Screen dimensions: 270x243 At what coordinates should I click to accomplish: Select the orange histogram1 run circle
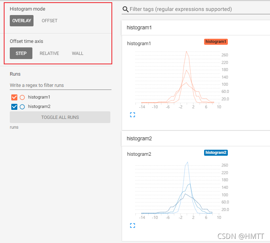click(x=22, y=97)
